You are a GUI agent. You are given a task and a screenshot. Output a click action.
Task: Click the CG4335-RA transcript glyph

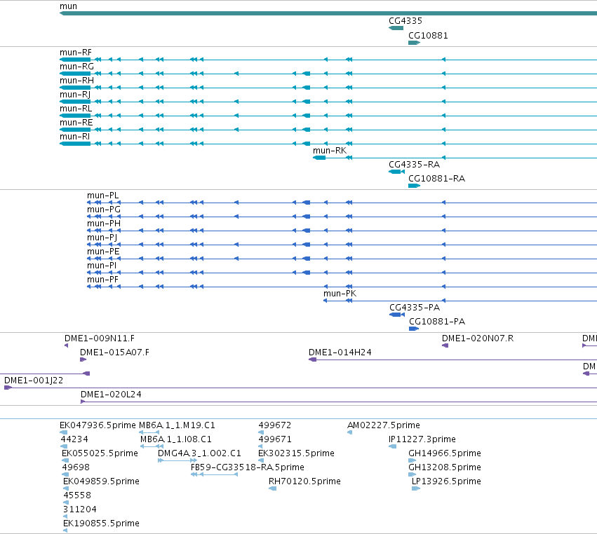pyautogui.click(x=397, y=172)
